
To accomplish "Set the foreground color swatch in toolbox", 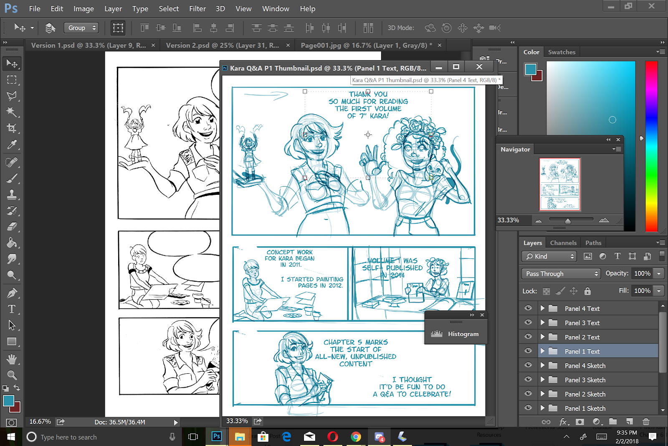I will [8, 400].
